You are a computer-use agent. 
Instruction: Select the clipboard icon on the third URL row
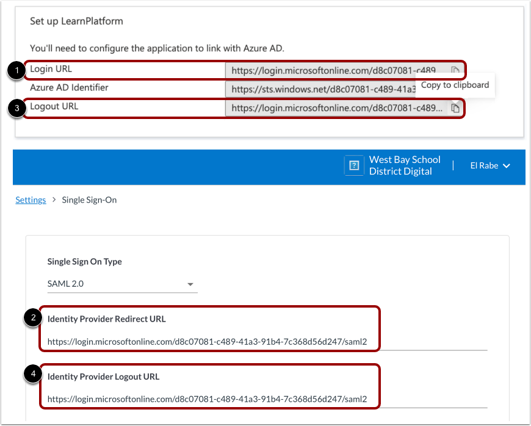[455, 108]
